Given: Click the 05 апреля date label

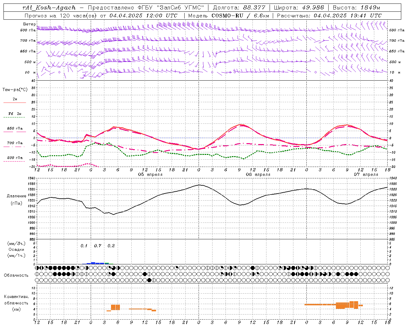Looking at the screenshot, I should [x=150, y=175].
